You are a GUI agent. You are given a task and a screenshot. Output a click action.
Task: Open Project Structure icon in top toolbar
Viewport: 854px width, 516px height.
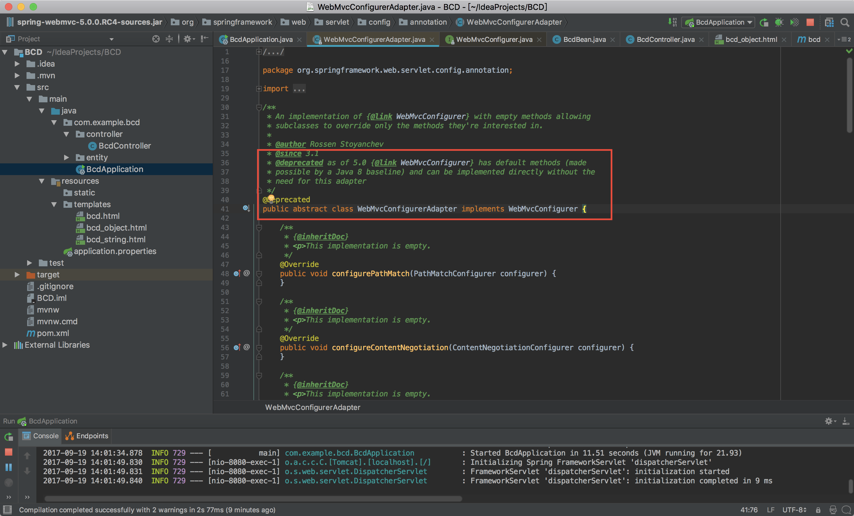(829, 23)
